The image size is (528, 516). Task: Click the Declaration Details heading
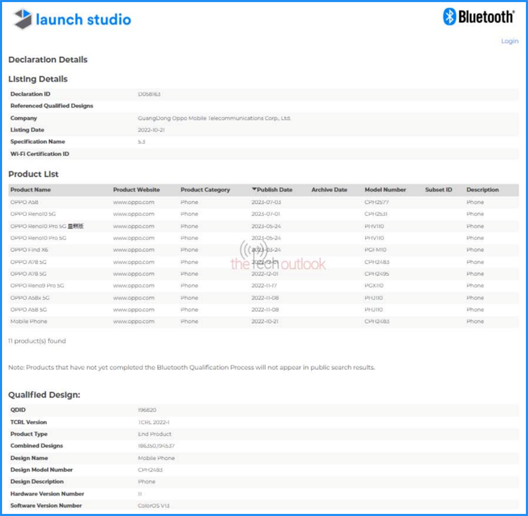point(48,59)
